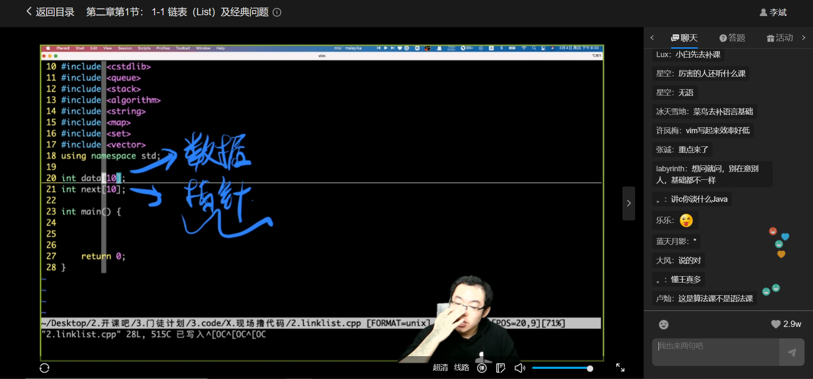Adjust the volume slider
813x379 pixels.
(562, 368)
